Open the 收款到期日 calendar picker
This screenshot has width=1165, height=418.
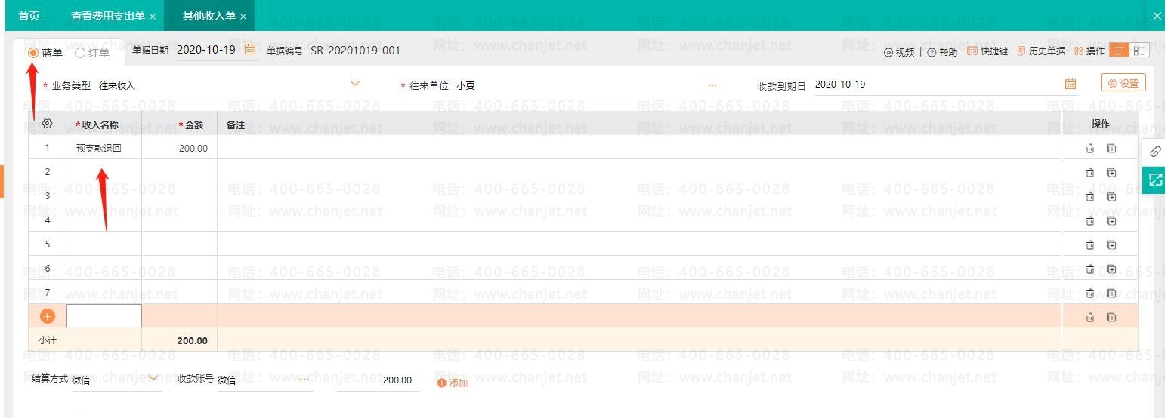point(1070,84)
